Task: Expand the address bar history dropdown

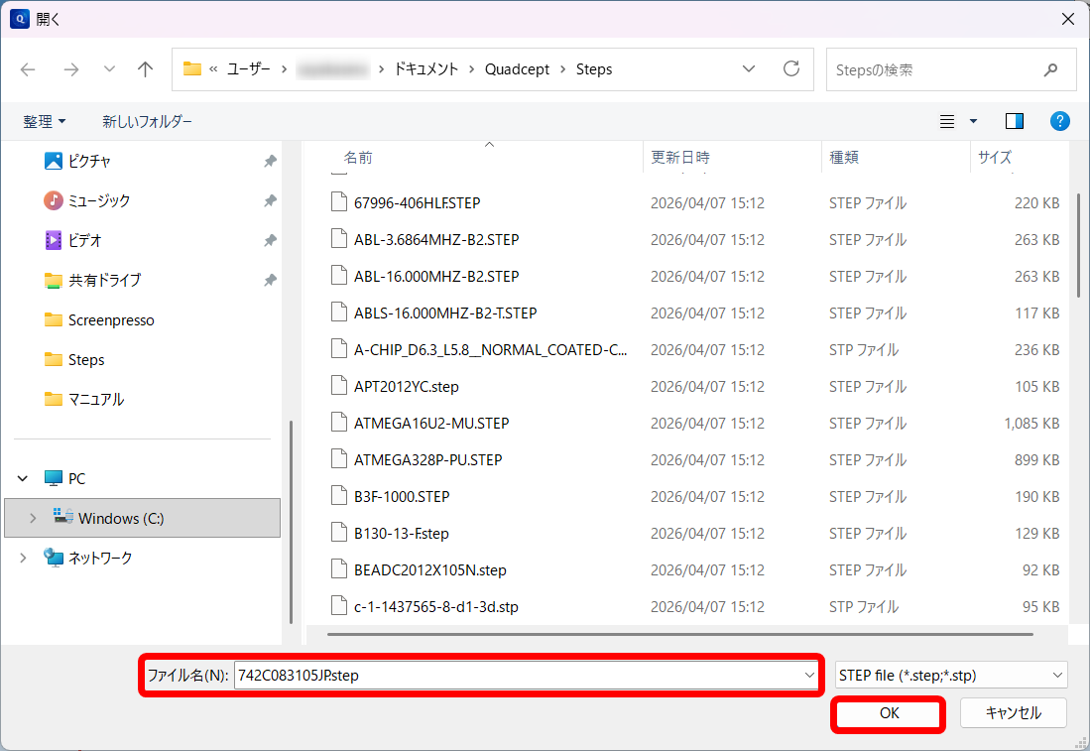Action: (750, 69)
